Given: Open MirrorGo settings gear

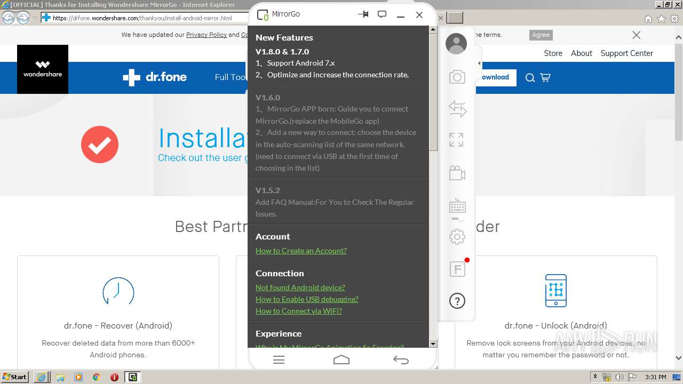Looking at the screenshot, I should (x=457, y=237).
